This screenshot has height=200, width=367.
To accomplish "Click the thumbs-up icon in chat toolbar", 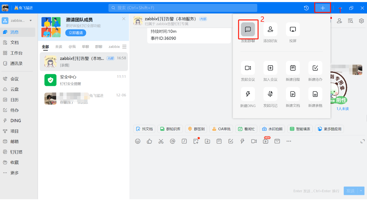I will pos(149,141).
